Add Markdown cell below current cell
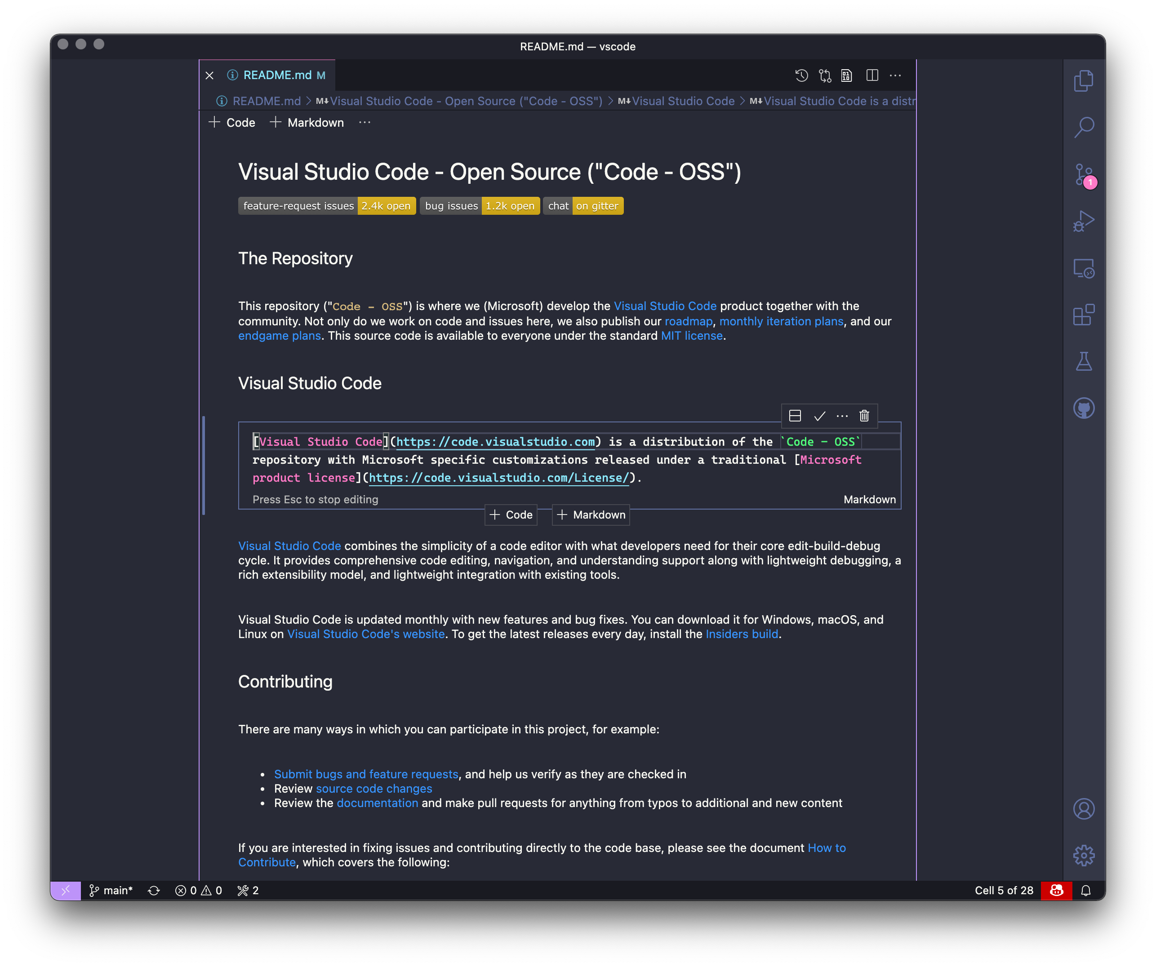The width and height of the screenshot is (1156, 967). point(591,515)
